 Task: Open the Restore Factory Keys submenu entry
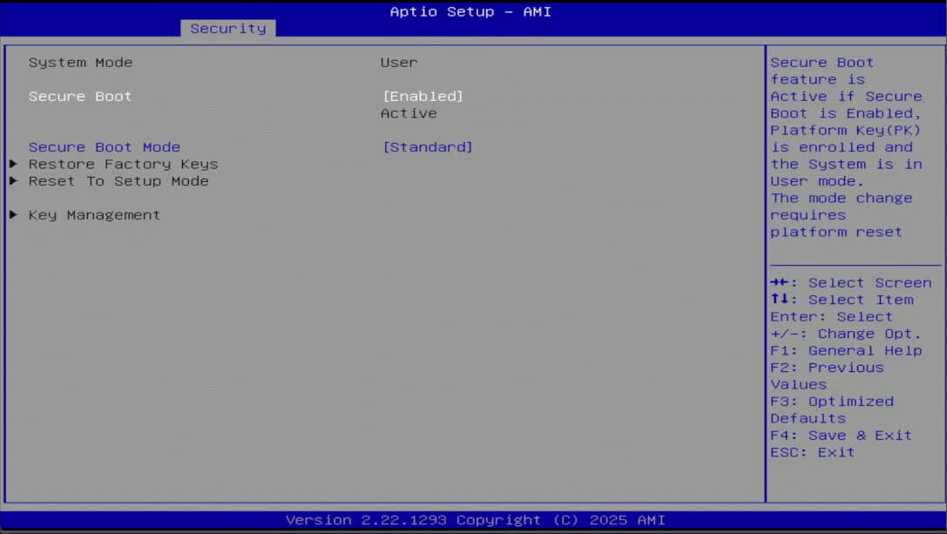tap(123, 165)
